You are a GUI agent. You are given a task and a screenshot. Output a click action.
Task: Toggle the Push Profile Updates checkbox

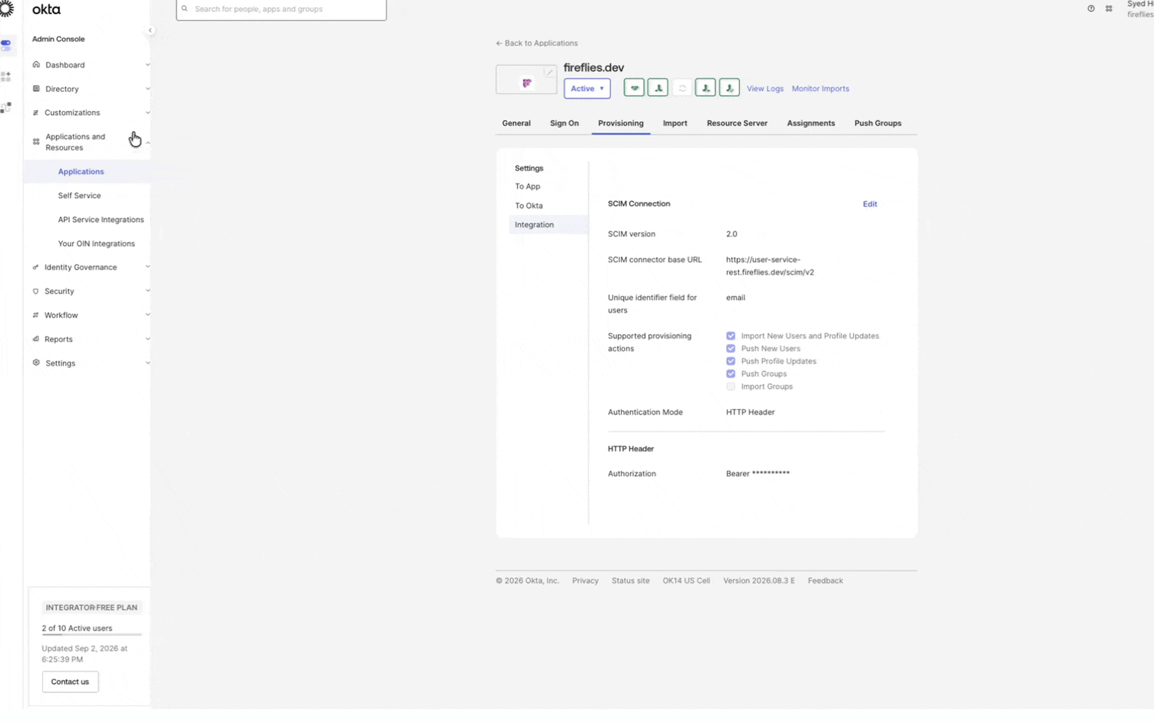pos(731,361)
